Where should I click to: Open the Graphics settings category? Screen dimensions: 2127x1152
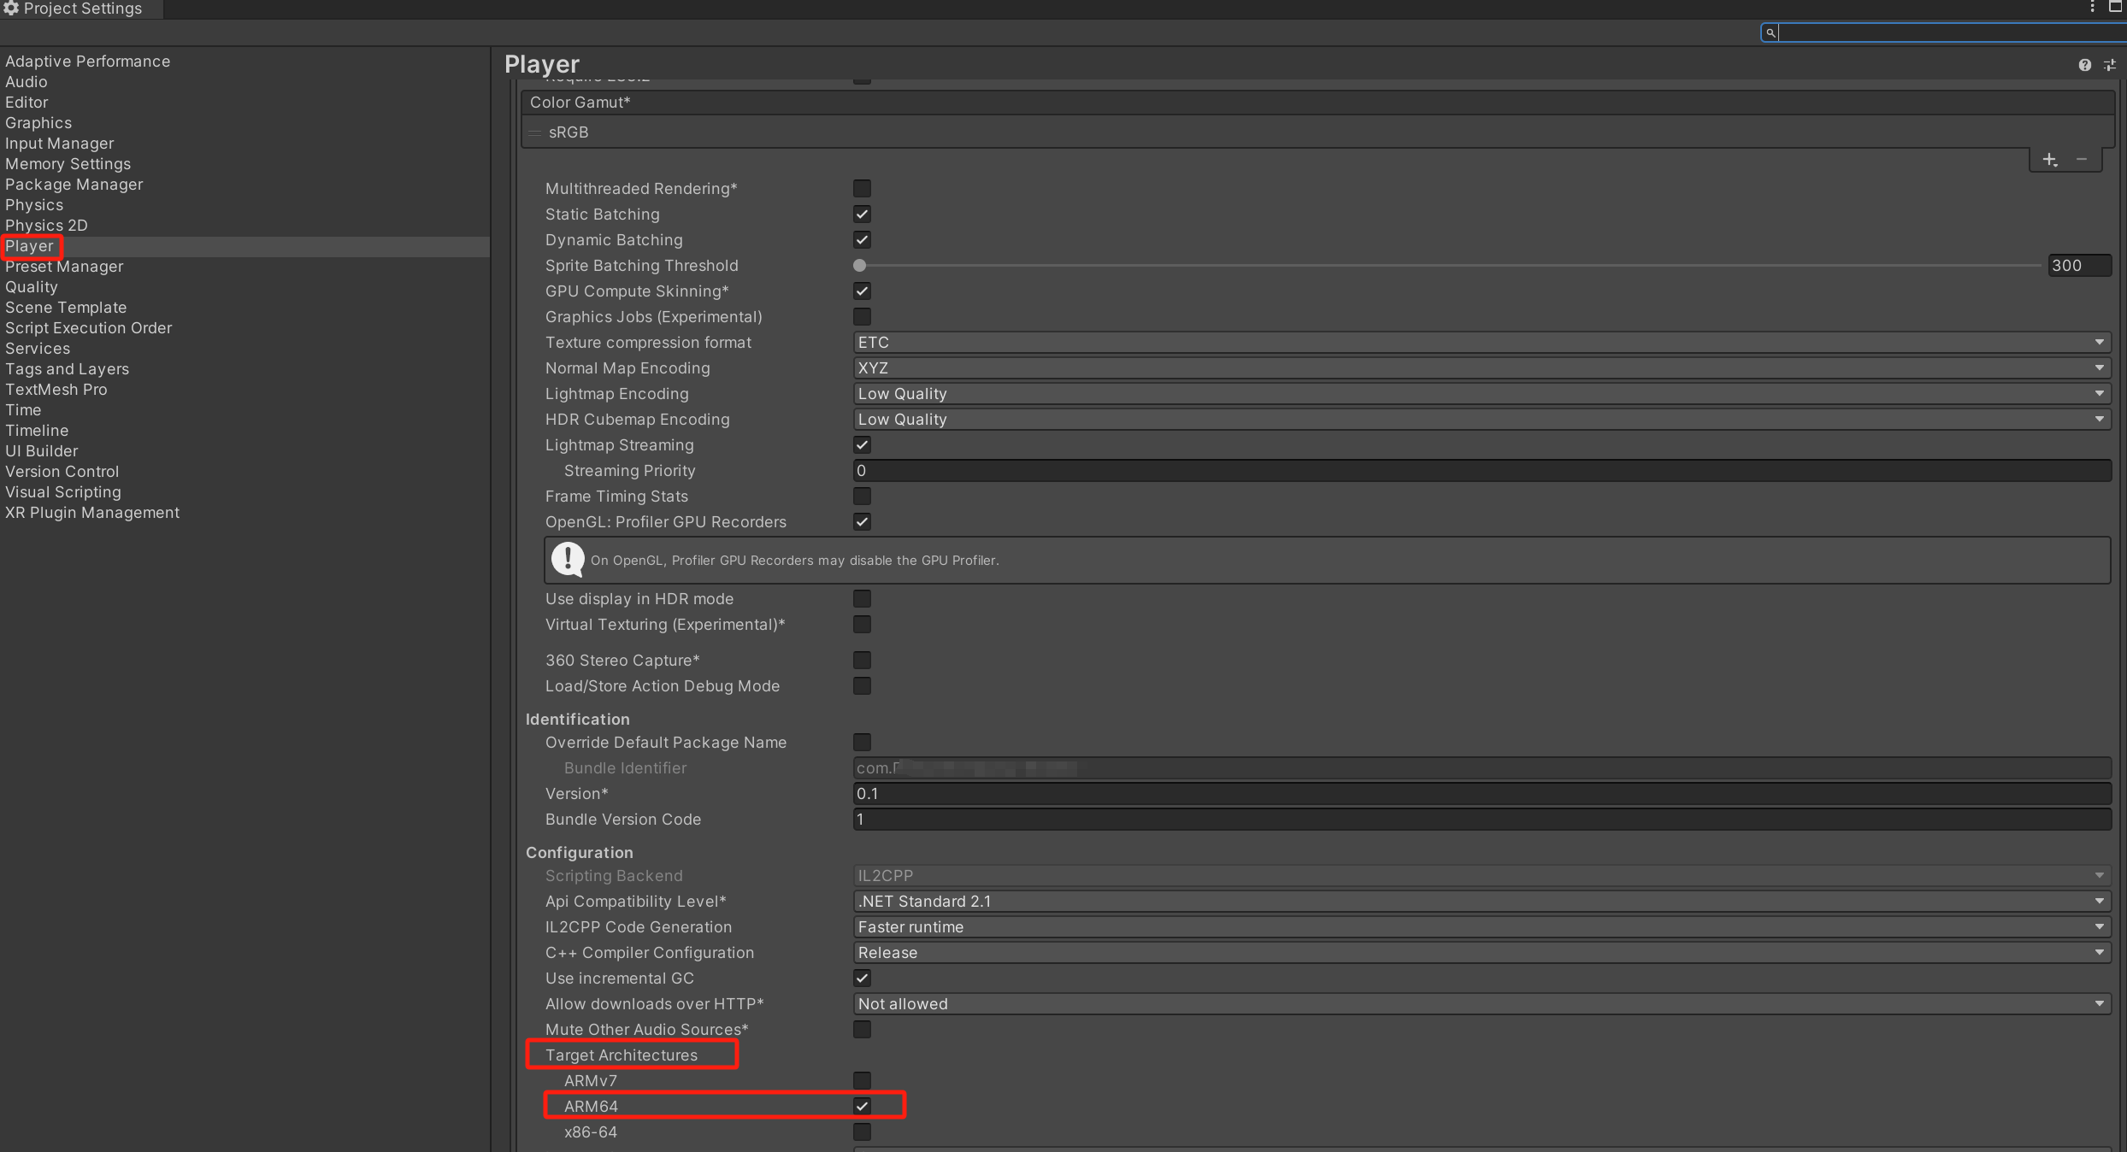coord(38,123)
